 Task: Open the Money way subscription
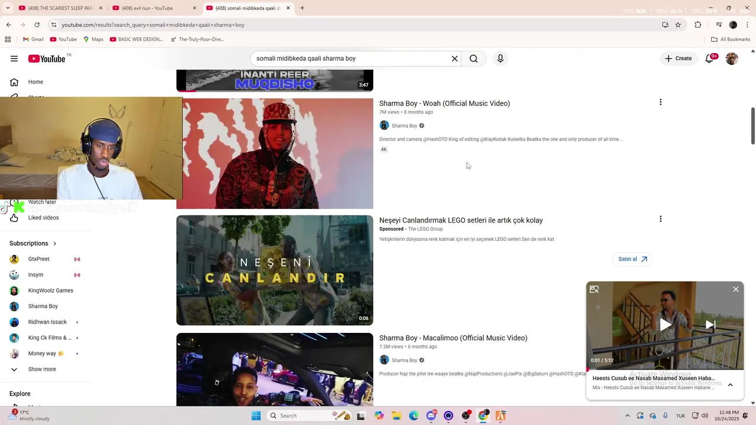pos(46,354)
